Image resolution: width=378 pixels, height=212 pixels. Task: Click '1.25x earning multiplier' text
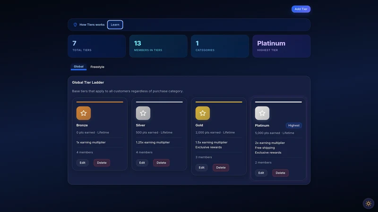click(x=153, y=142)
